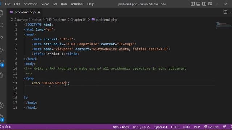Expand the Chapter 01 breadcrumb
This screenshot has height=130, width=232.
coord(78,19)
